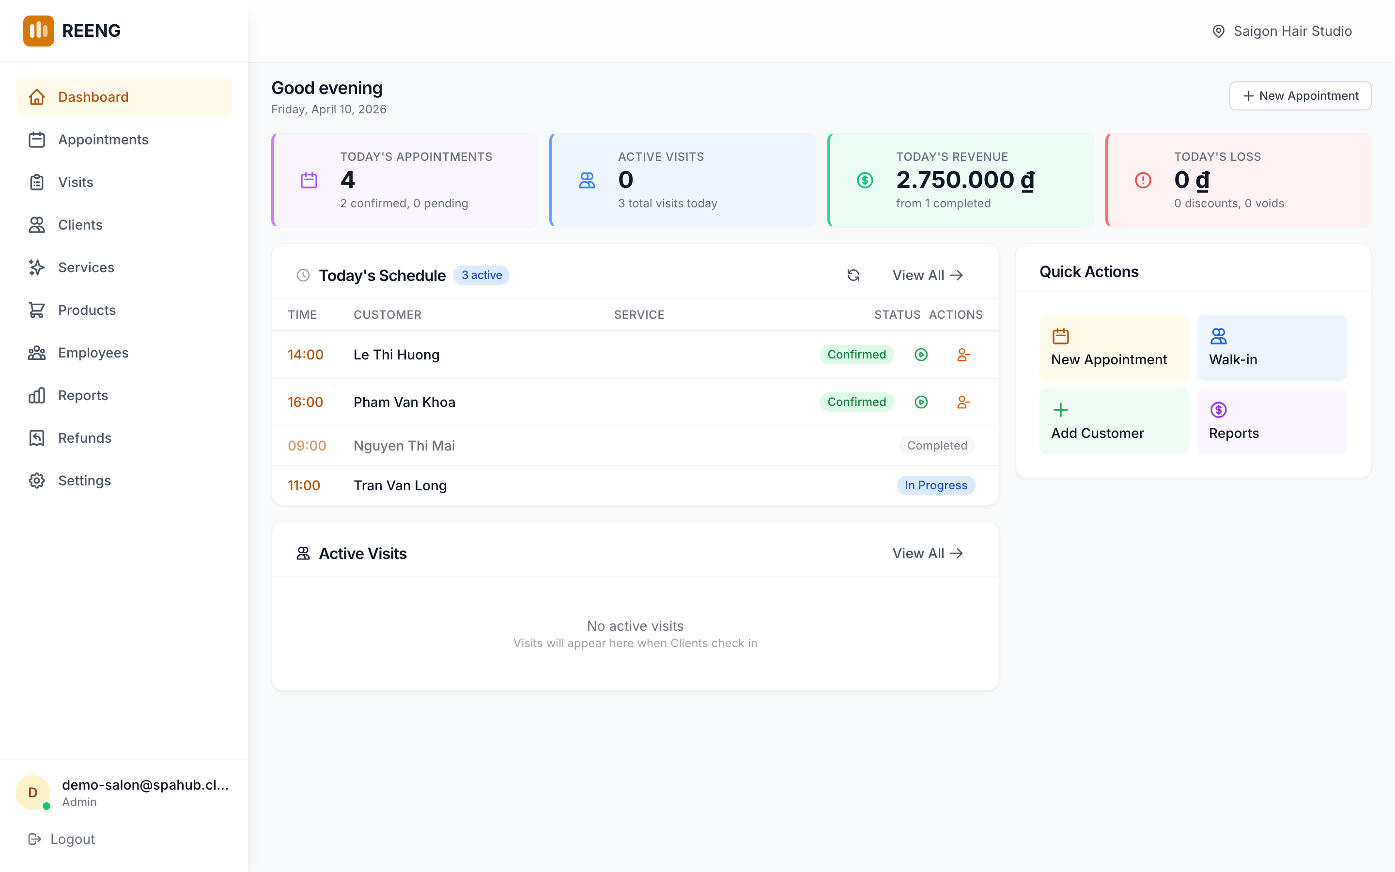Click View All on Today's Schedule
The image size is (1395, 872).
[926, 275]
